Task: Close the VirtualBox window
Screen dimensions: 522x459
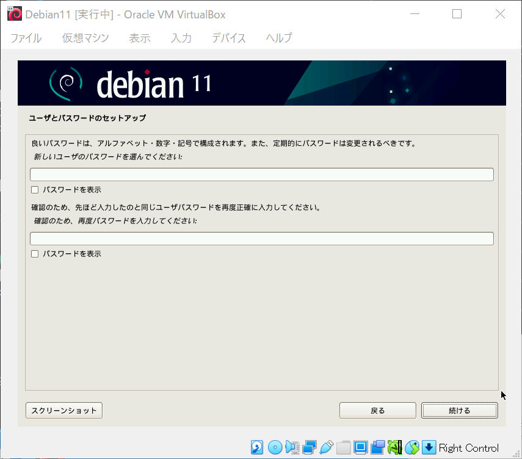Action: [x=500, y=14]
